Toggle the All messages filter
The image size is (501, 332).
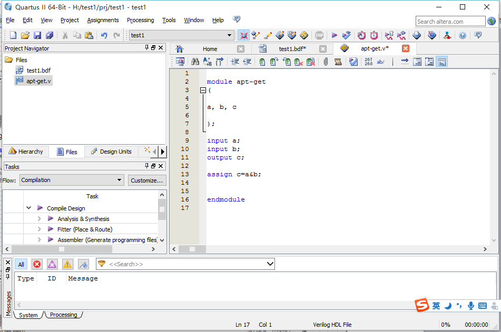point(21,264)
